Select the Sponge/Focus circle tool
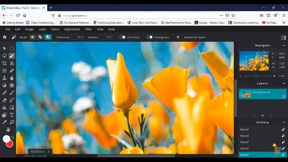 (x=12, y=85)
